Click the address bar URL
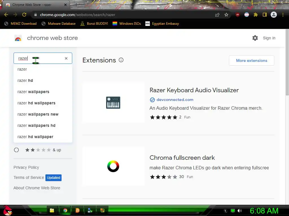Viewport: 289px width, 216px height. coord(77,15)
